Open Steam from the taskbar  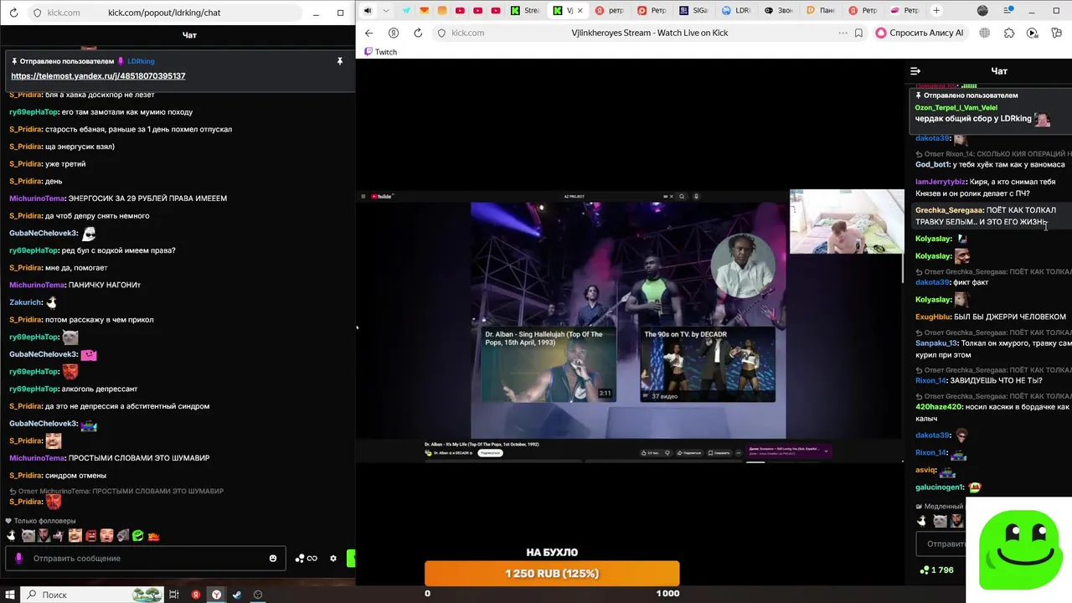pos(237,595)
